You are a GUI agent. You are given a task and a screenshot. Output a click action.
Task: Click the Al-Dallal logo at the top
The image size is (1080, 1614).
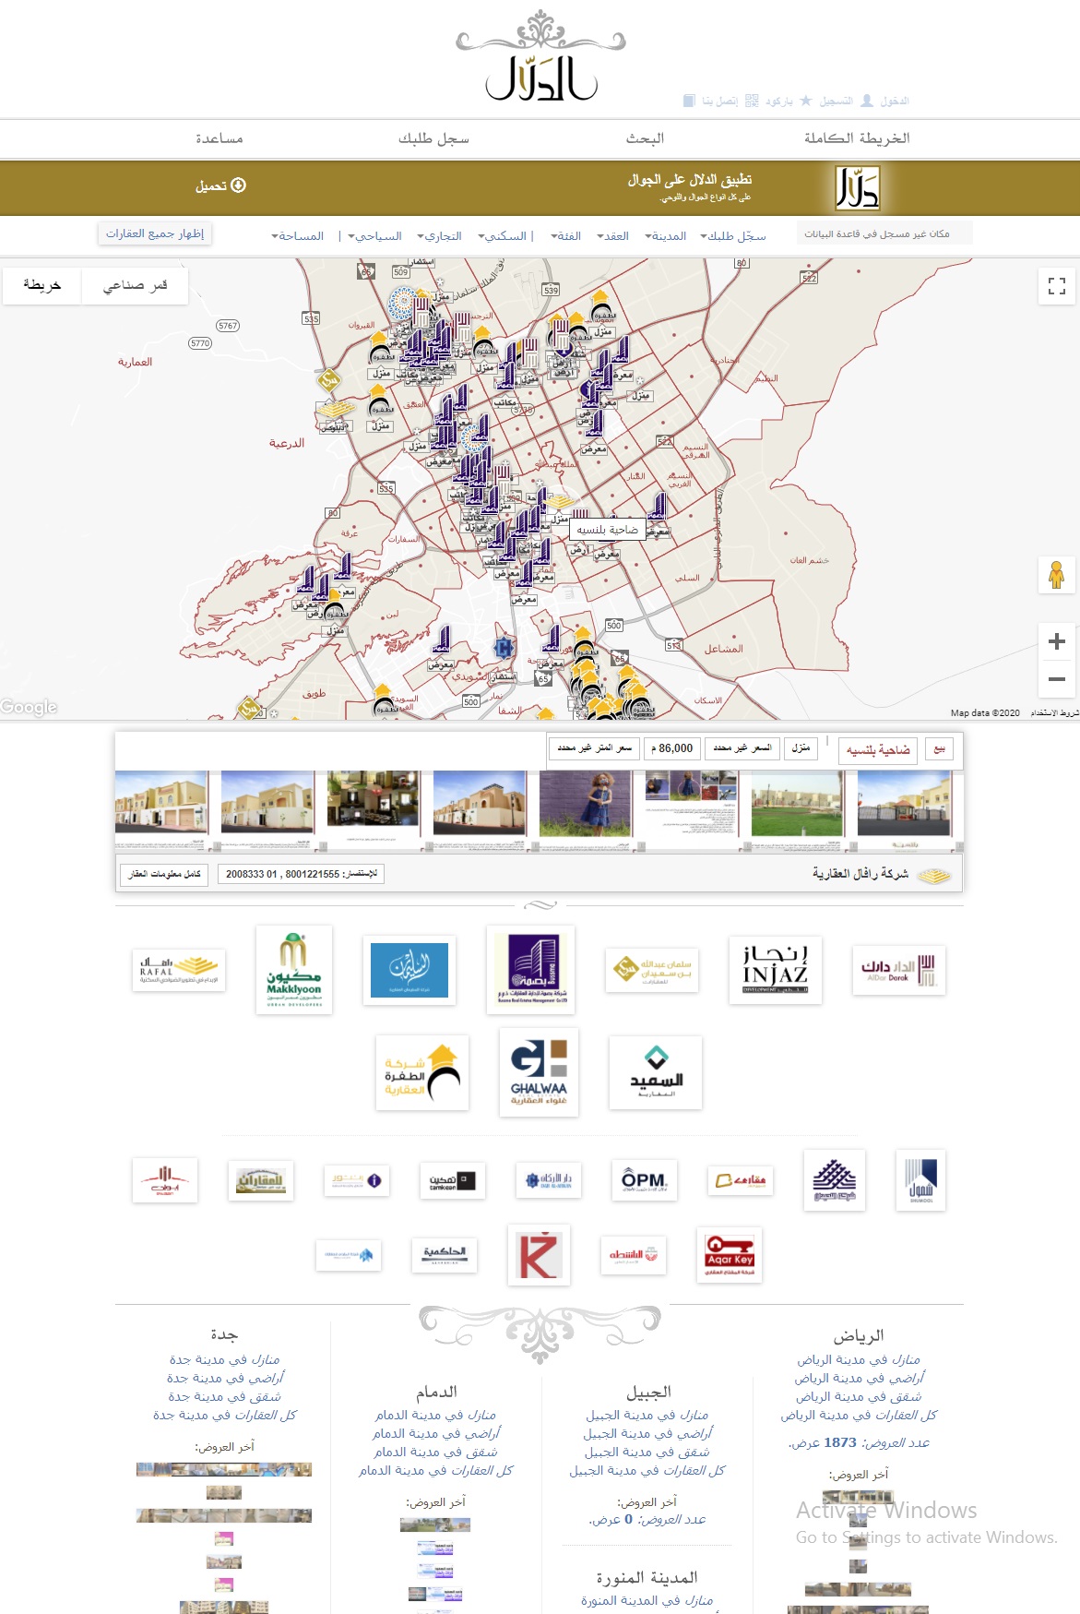(x=541, y=56)
